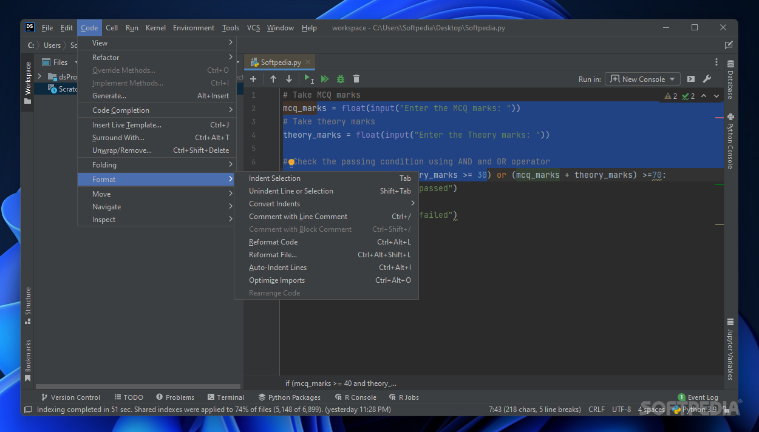Click the Run All double-arrow icon

pyautogui.click(x=325, y=79)
